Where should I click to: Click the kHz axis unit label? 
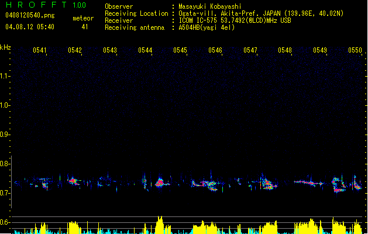5,47
